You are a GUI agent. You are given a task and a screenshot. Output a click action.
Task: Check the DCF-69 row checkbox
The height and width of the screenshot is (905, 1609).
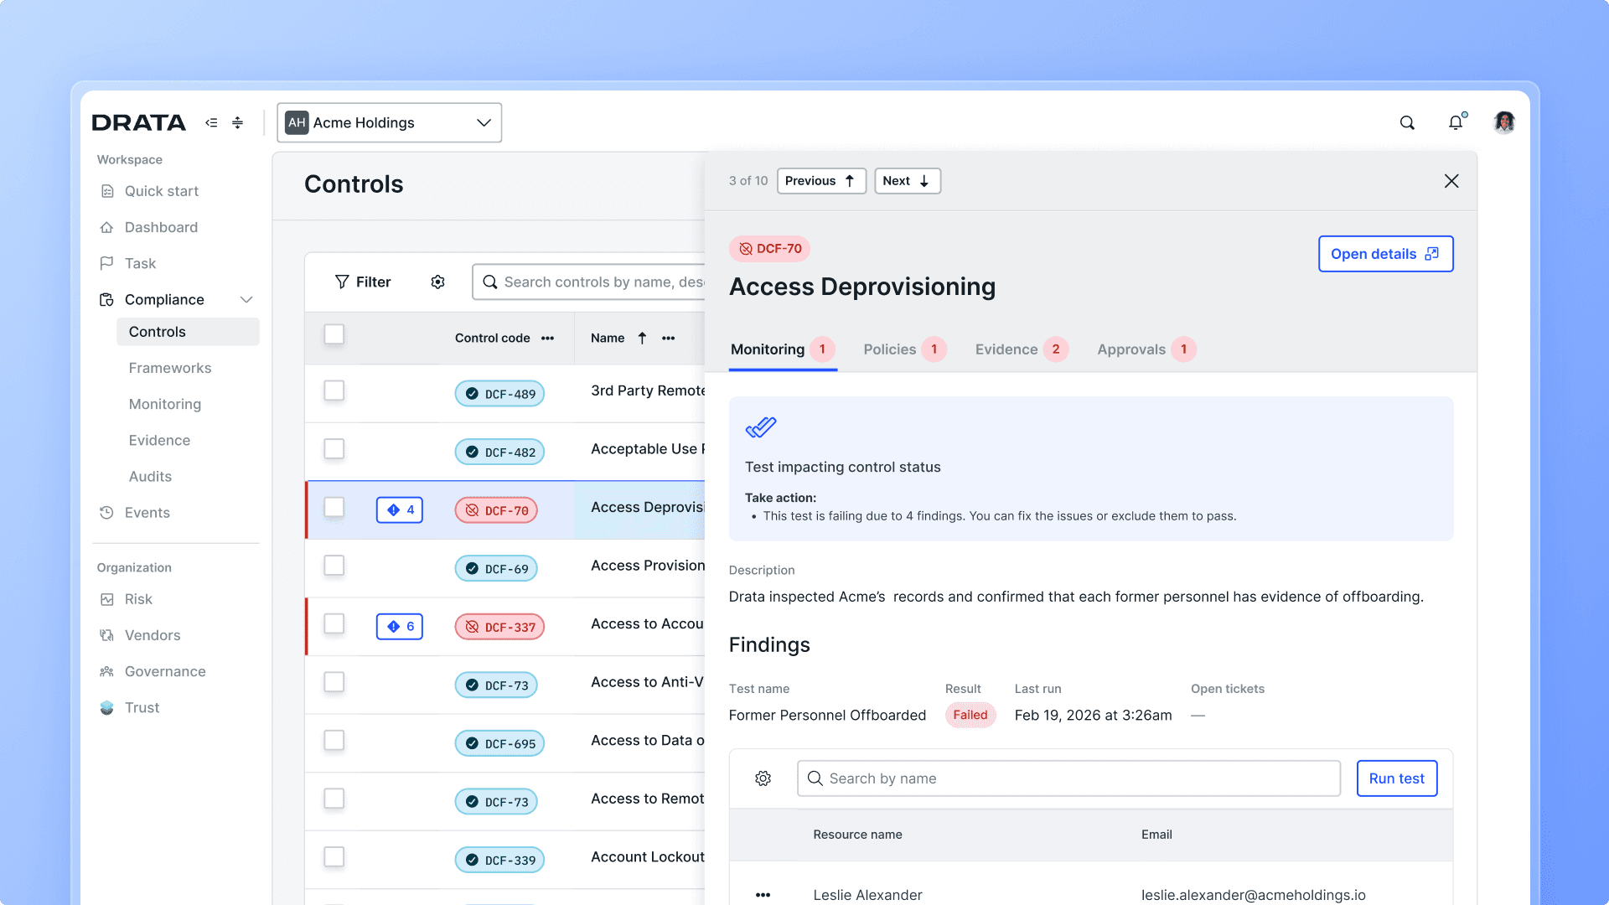334,565
